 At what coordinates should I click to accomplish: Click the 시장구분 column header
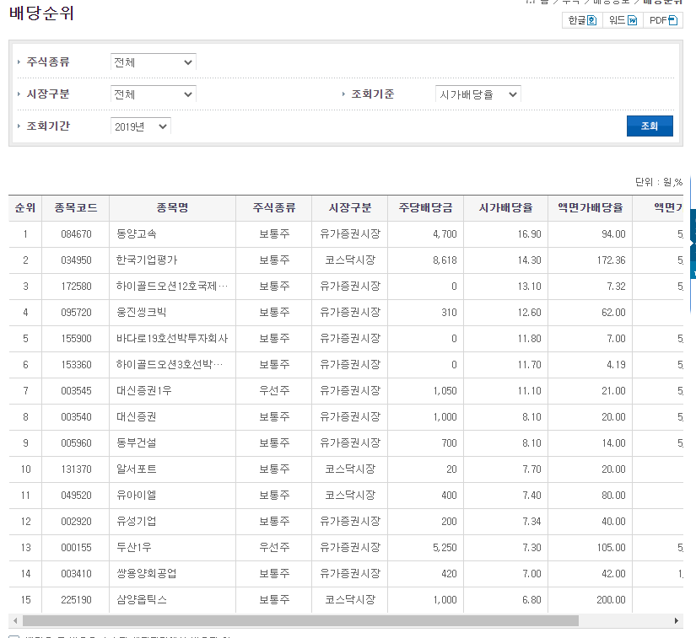tap(350, 208)
